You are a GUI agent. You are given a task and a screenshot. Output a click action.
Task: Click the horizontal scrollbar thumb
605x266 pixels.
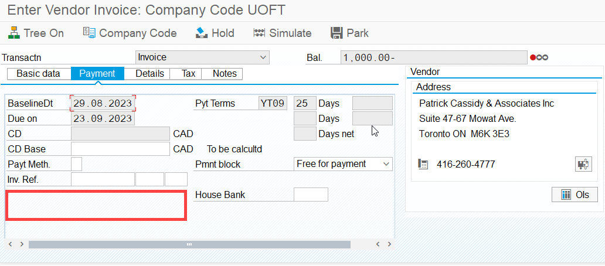[189, 244]
